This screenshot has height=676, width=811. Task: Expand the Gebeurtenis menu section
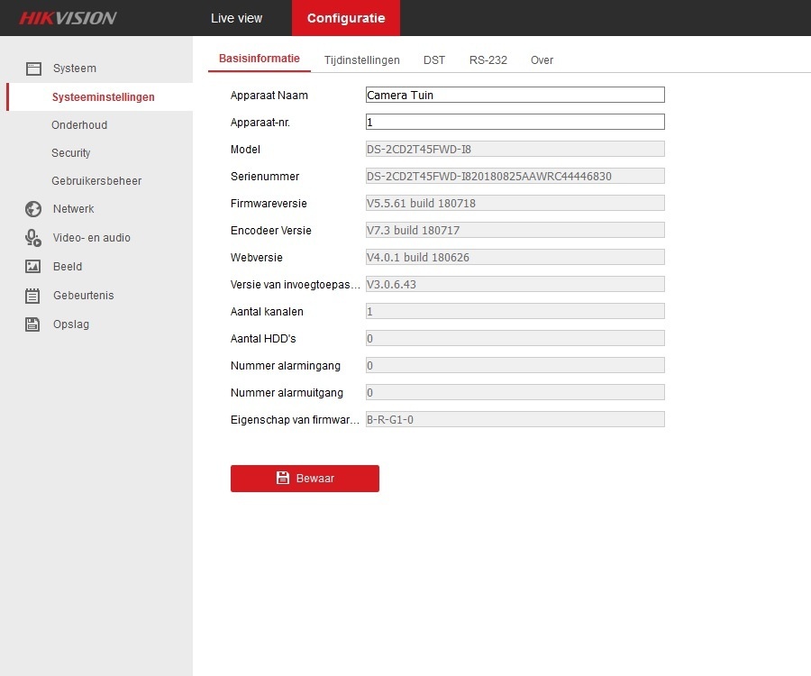[x=83, y=296]
